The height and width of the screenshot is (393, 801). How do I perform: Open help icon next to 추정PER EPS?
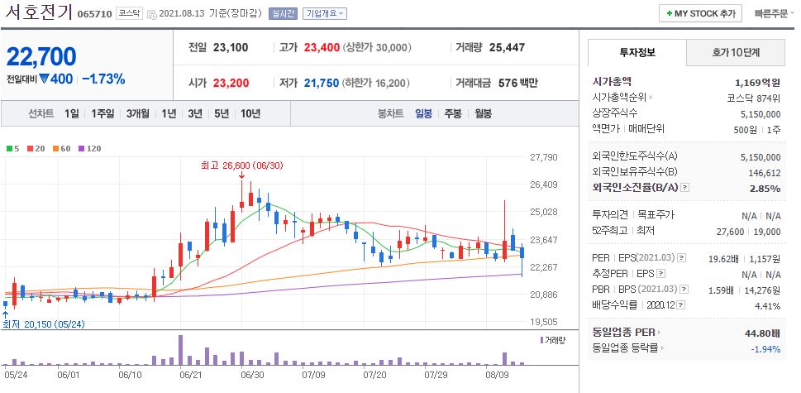point(661,274)
